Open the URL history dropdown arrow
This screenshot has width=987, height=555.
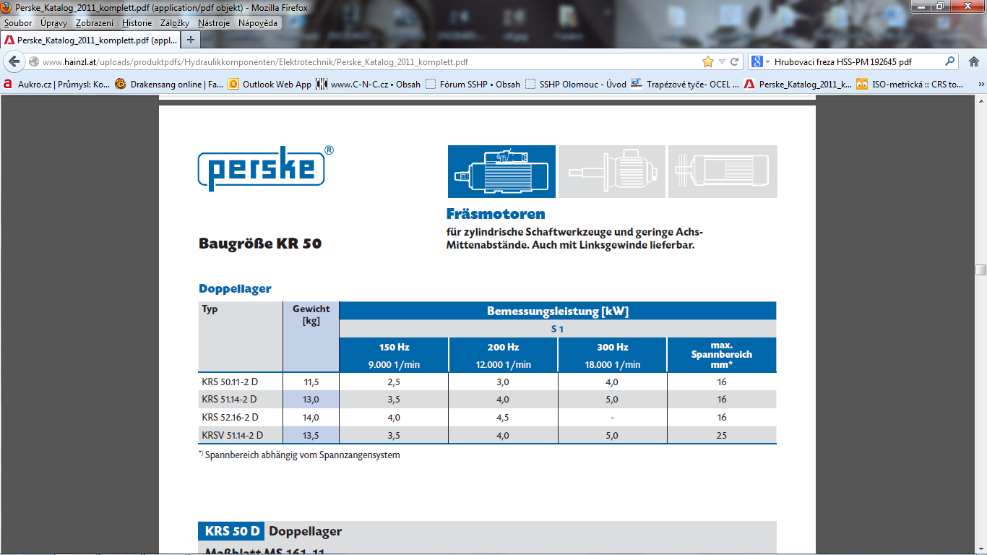722,62
